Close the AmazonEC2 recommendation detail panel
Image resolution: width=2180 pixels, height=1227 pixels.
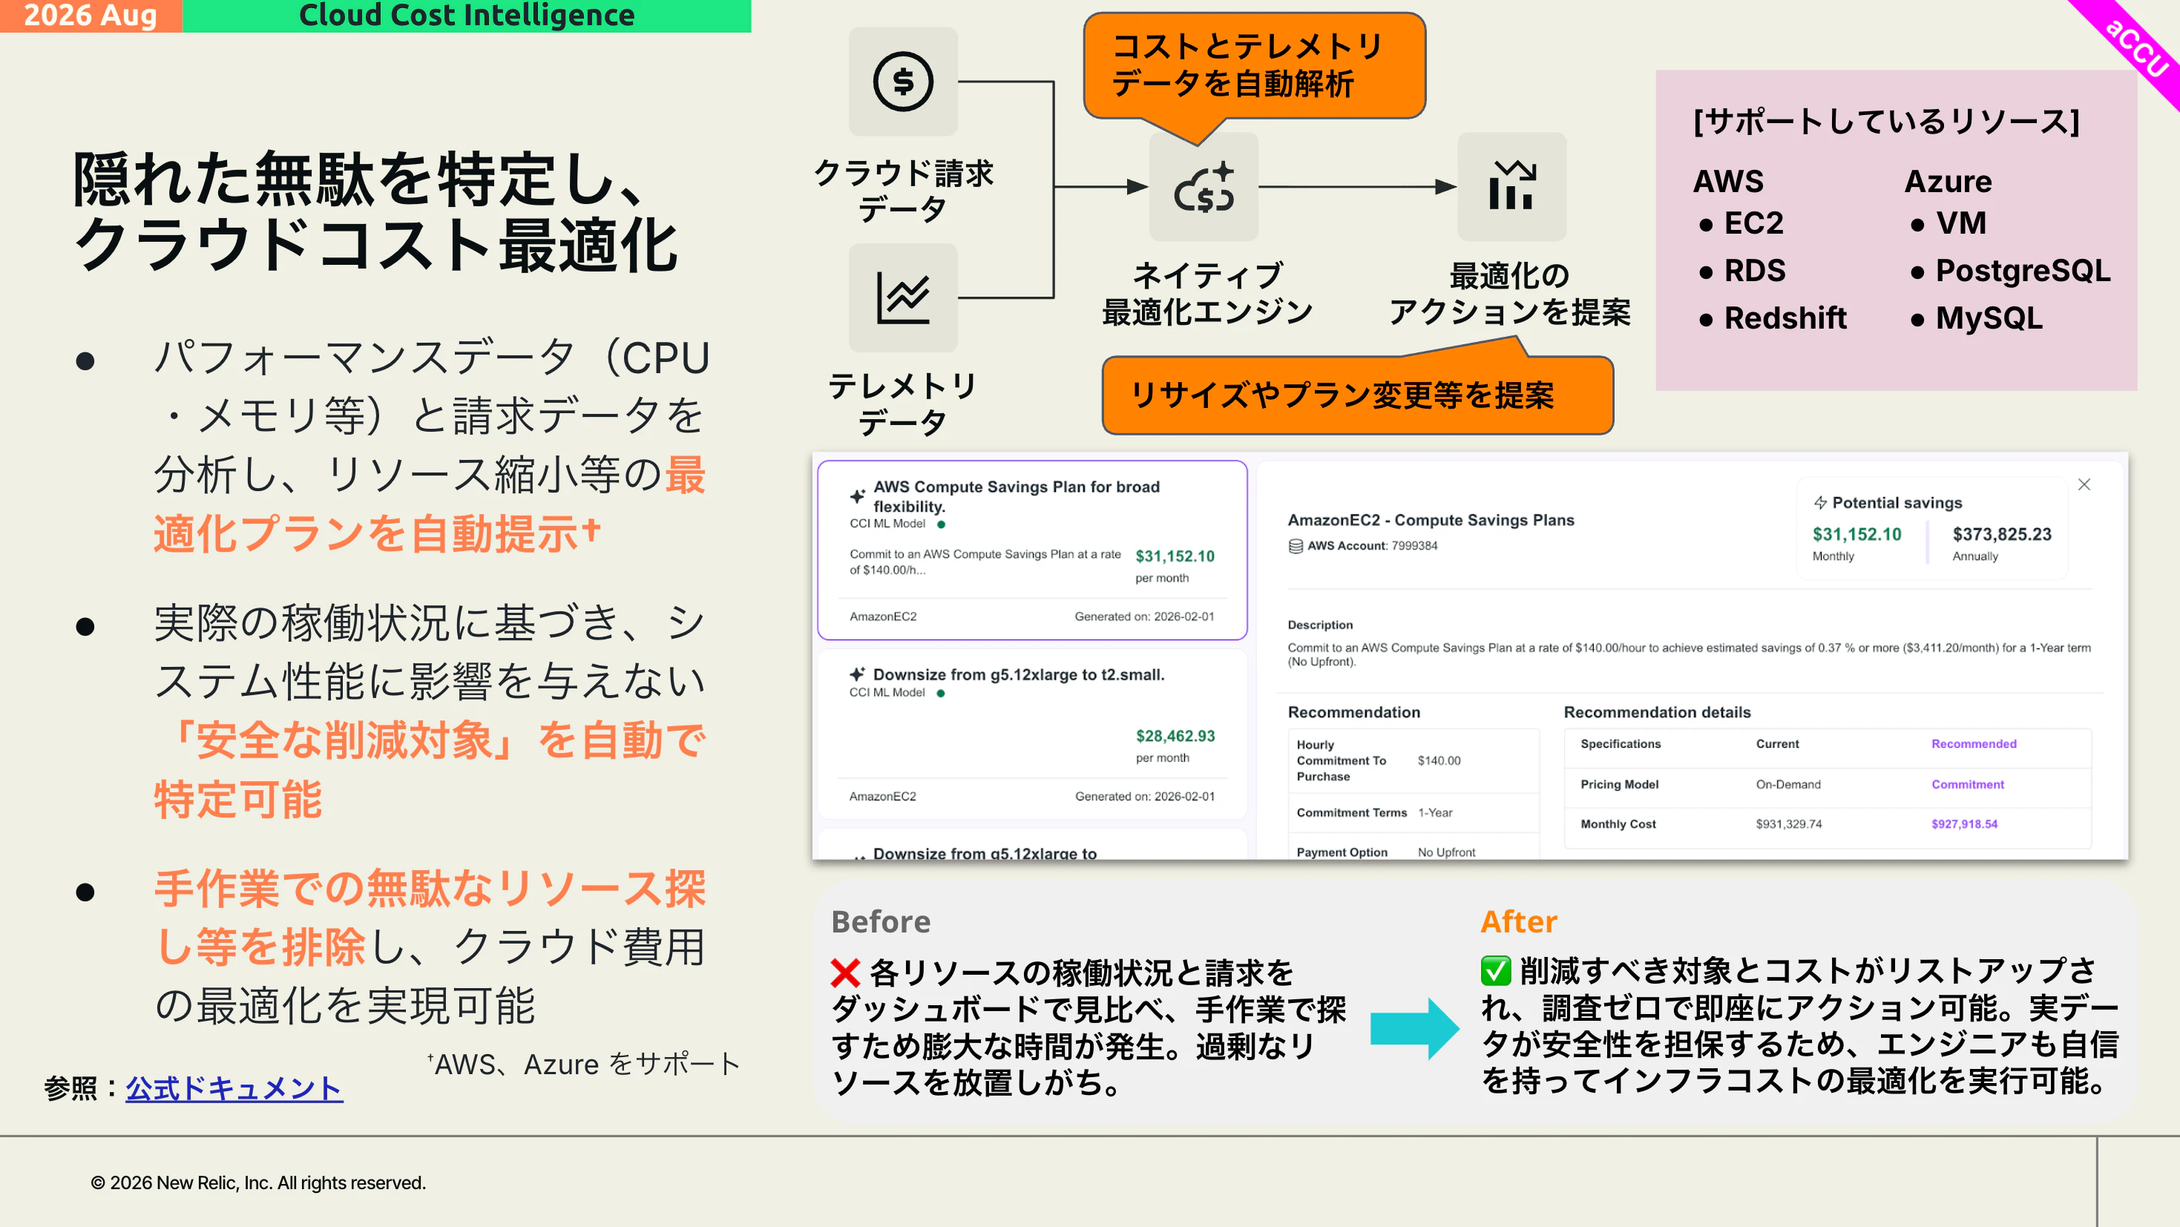2084,485
